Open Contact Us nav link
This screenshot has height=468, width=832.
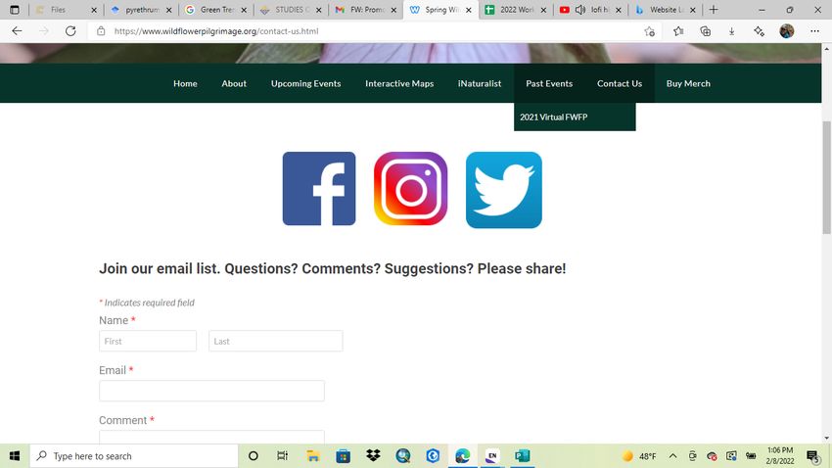point(620,83)
